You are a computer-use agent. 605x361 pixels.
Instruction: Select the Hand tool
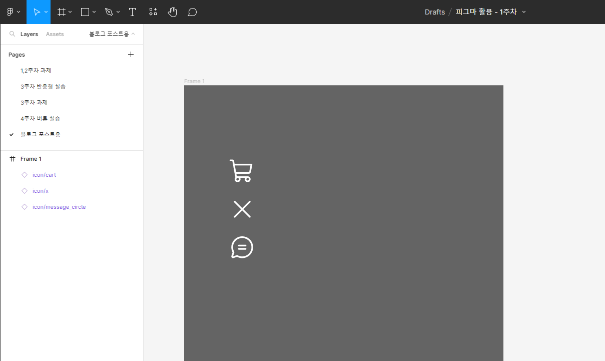coord(173,12)
